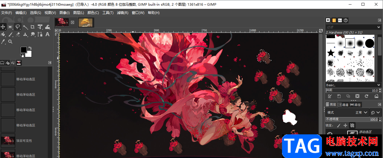Select the Paintbrush tool
Image resolution: width=383 pixels, height=158 pixels.
click(10, 34)
